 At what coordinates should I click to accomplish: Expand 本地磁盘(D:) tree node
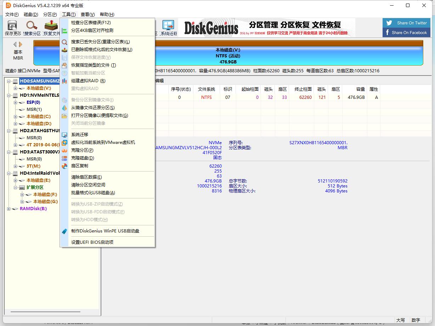coord(16,124)
